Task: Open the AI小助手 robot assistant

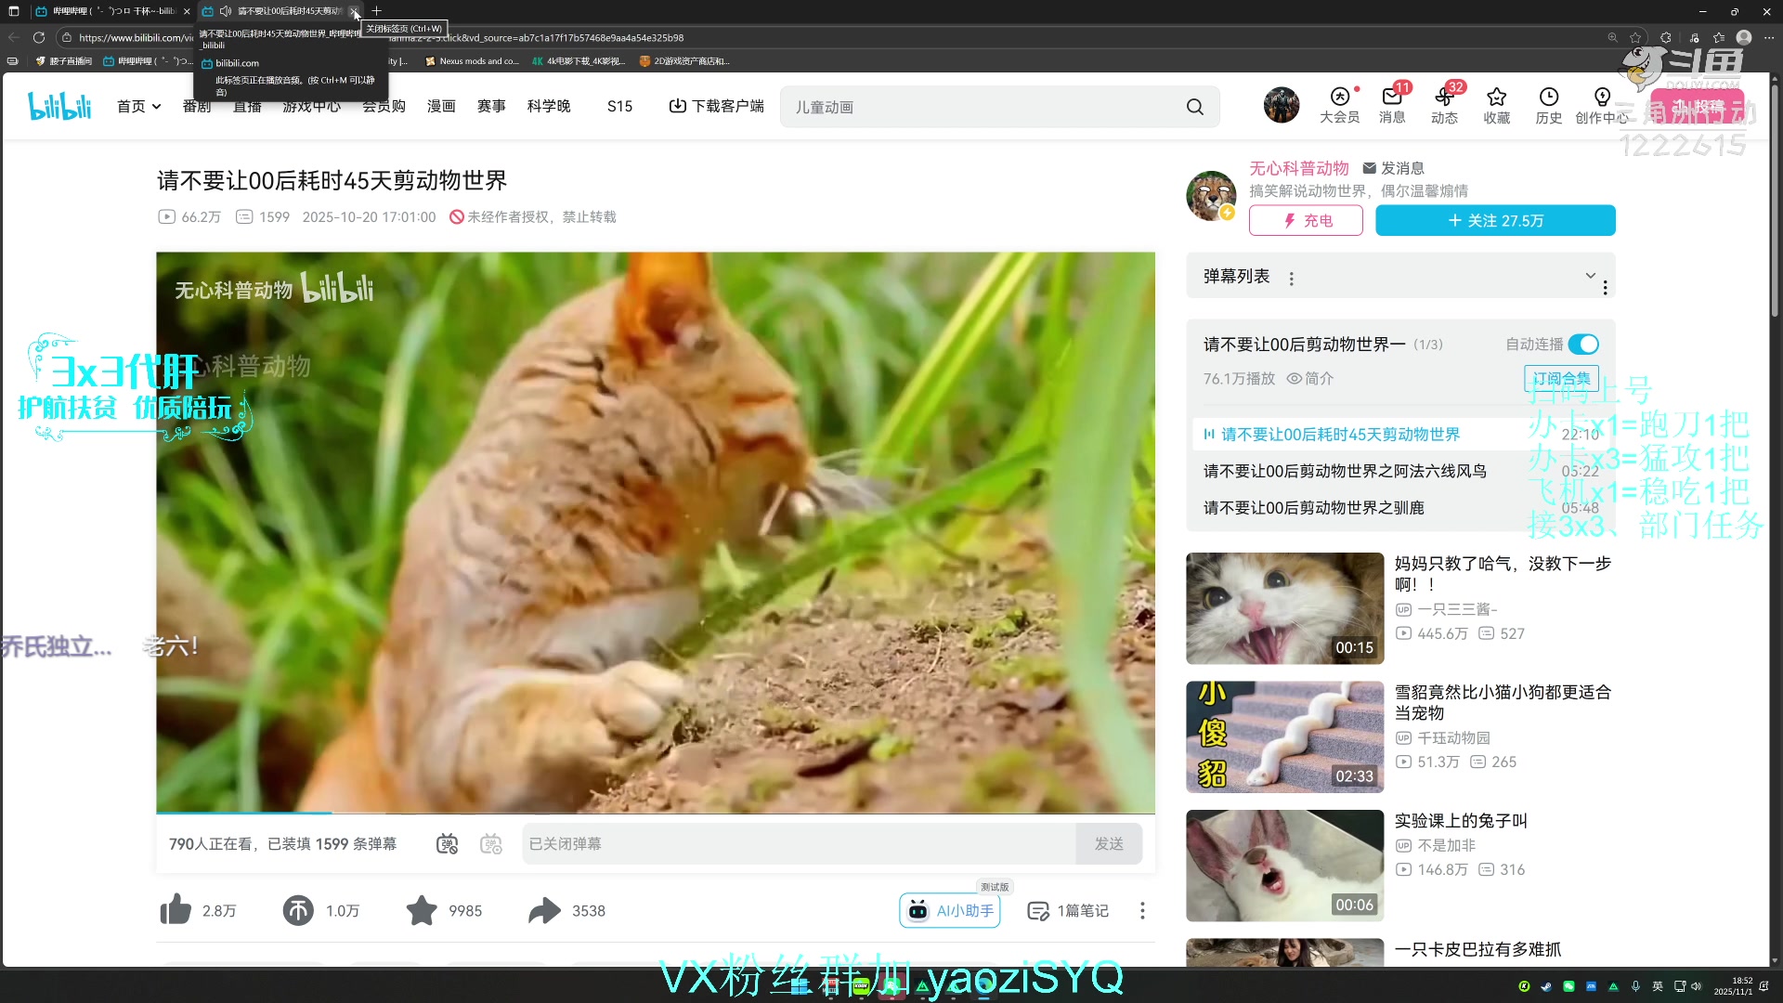Action: (949, 910)
